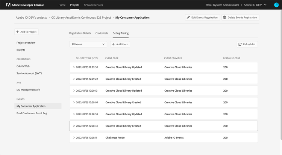Expand the Challenge Probe trace row
Screen dimensions: 282x155
[74, 138]
